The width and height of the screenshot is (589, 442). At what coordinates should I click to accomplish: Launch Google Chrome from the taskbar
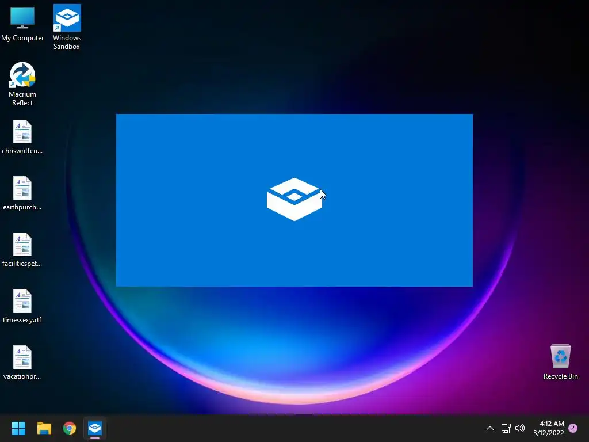coord(70,428)
